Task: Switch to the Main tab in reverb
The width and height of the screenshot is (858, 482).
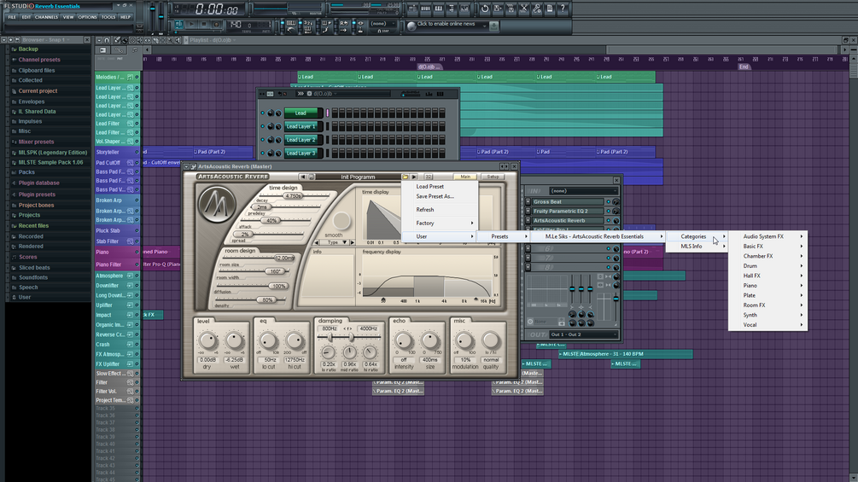Action: click(x=465, y=177)
